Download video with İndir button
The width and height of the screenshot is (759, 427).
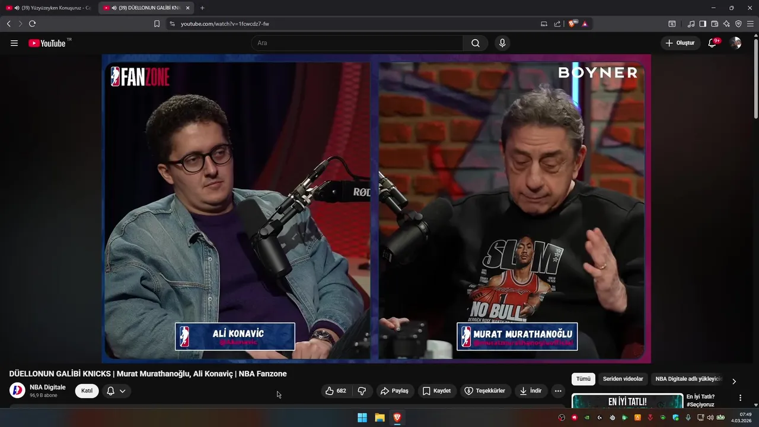[531, 391]
